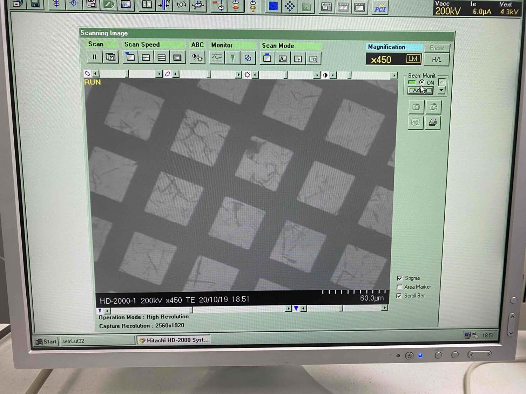
Task: Click the save-image icon left of the printer
Action: tap(416, 123)
